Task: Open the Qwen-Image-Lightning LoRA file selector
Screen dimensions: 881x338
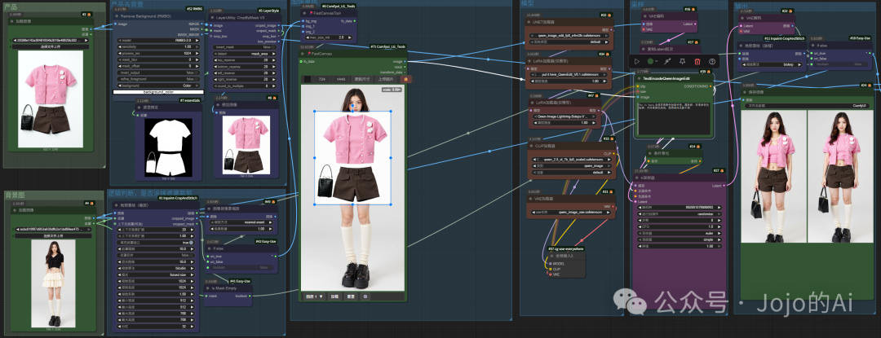Action: click(566, 116)
